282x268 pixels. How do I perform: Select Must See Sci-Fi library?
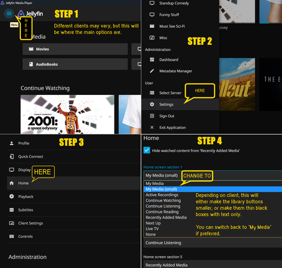point(172,26)
